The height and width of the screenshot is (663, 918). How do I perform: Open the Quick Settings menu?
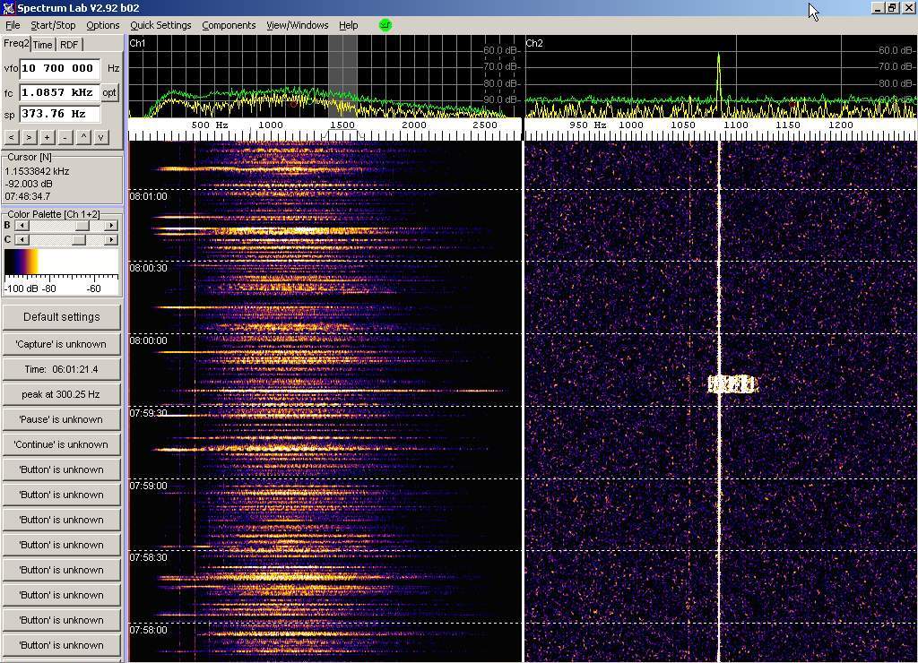(160, 25)
